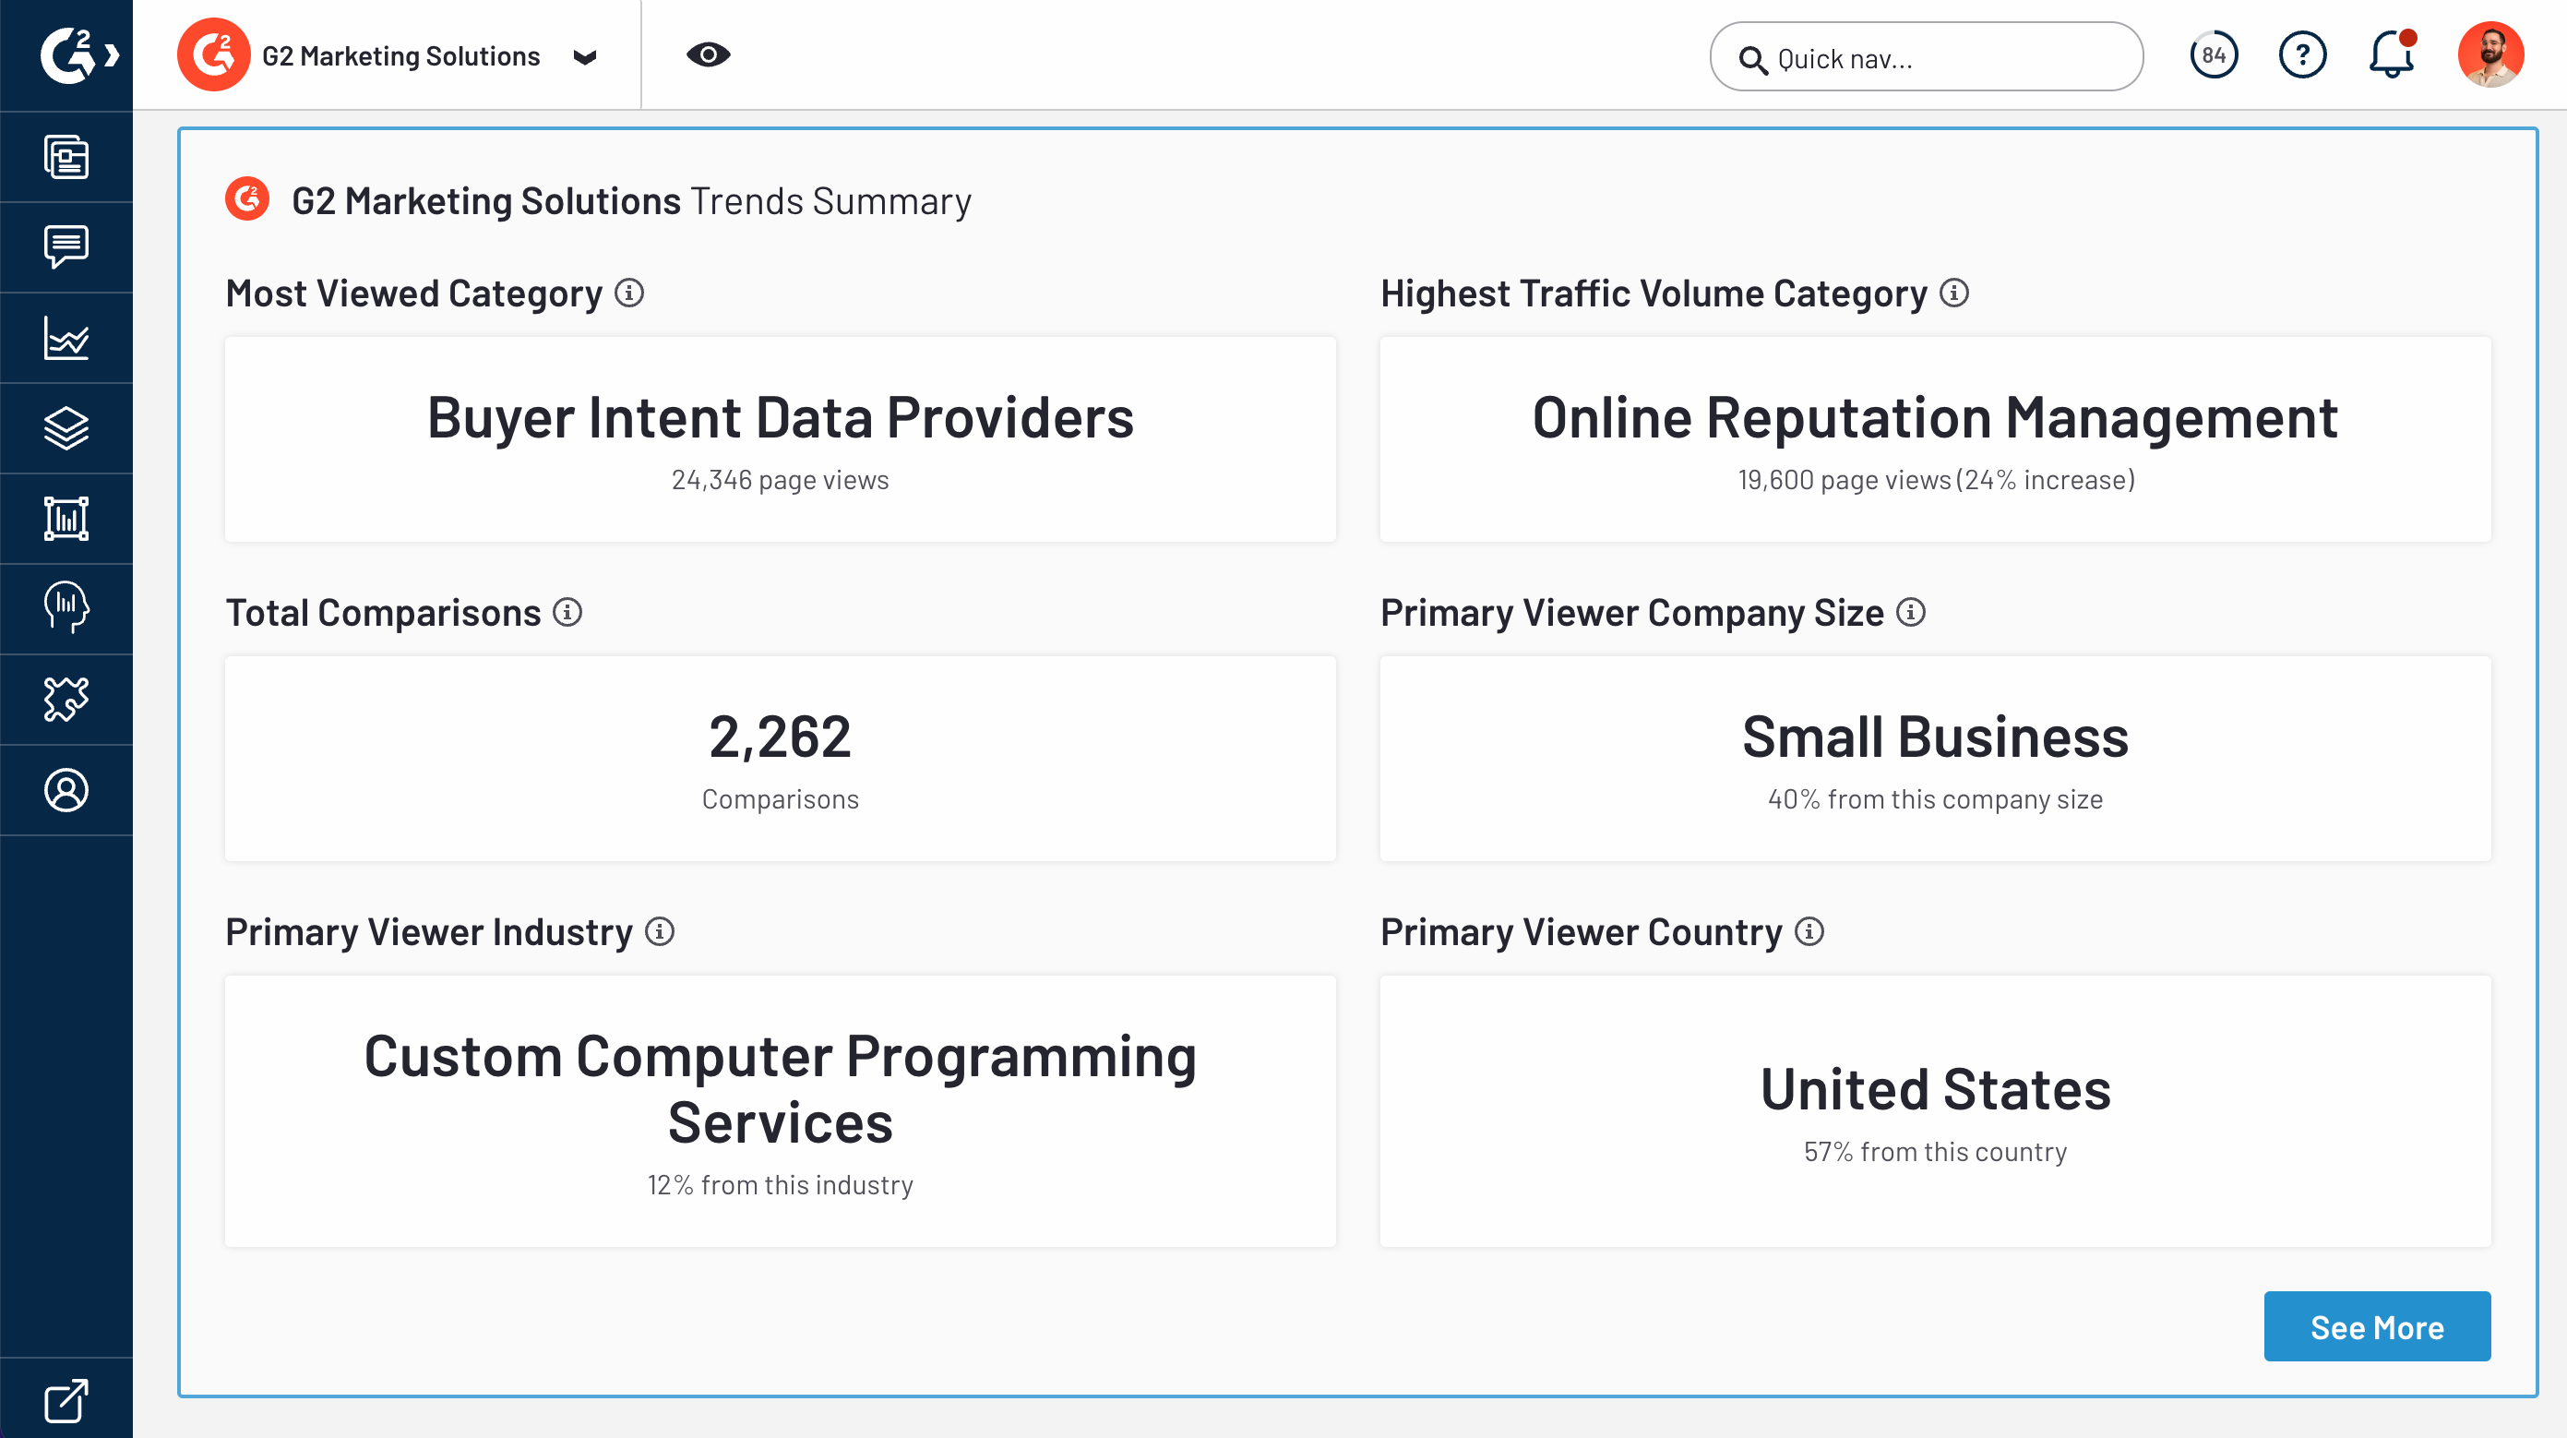Screen dimensions: 2567x1438
Task: Select the Buyer Intent Data Providers card
Action: pyautogui.click(x=781, y=439)
